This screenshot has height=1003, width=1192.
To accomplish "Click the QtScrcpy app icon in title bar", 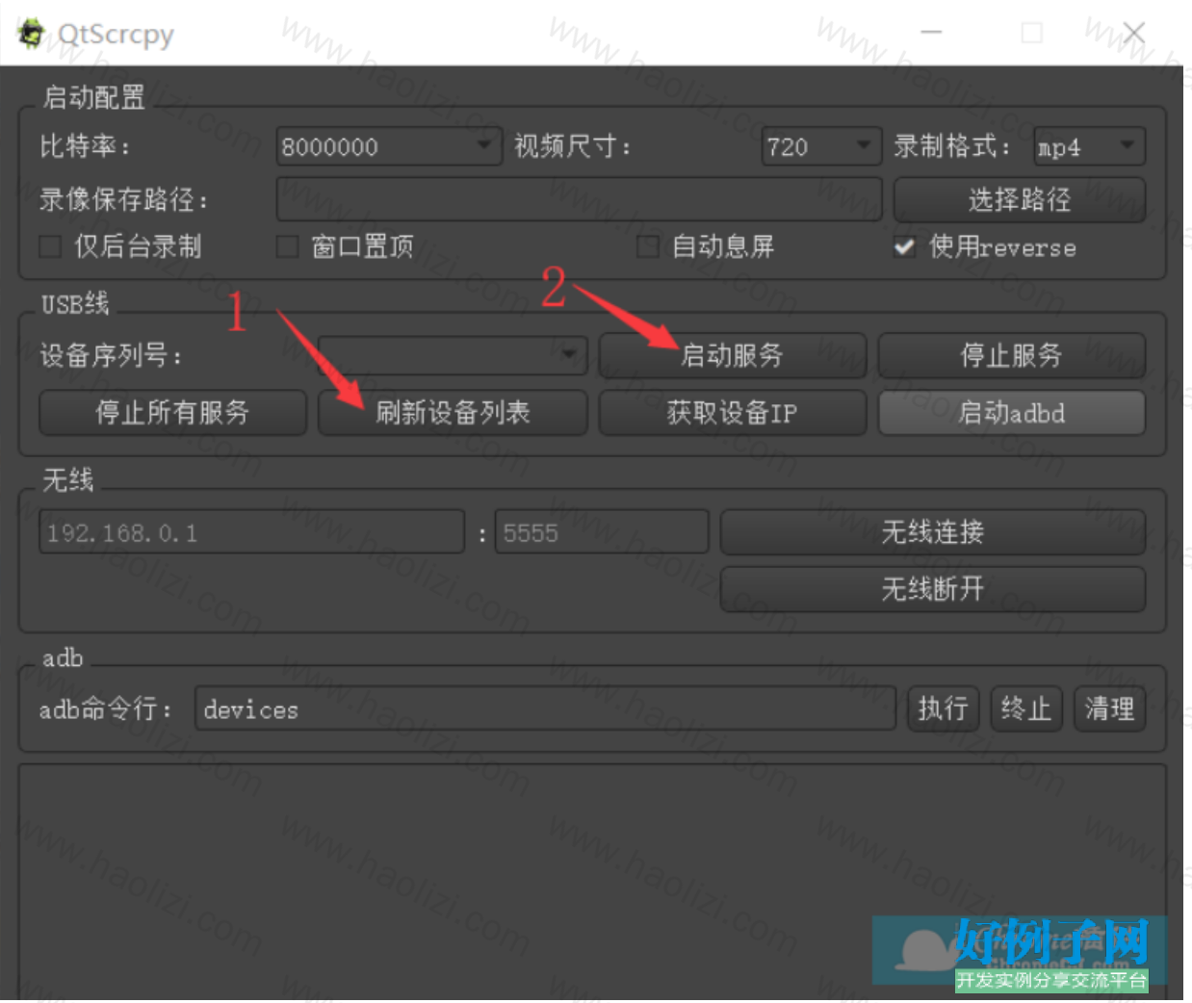I will tap(32, 33).
